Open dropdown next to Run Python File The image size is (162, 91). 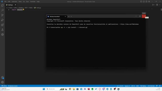click(x=155, y=5)
